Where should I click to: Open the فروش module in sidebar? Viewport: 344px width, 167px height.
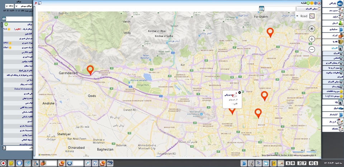click(333, 23)
